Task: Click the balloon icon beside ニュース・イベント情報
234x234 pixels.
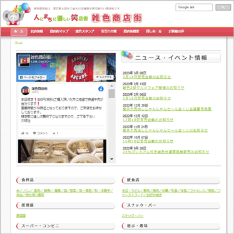Action: pyautogui.click(x=126, y=54)
